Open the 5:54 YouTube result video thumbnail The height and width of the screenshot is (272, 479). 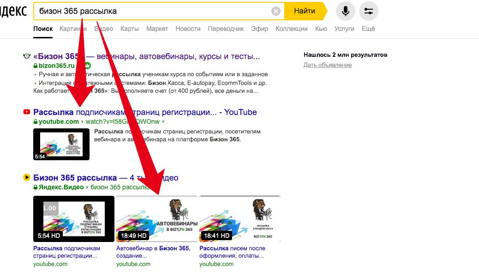point(61,144)
